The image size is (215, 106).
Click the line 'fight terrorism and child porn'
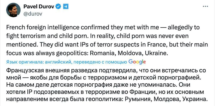pos(98,36)
